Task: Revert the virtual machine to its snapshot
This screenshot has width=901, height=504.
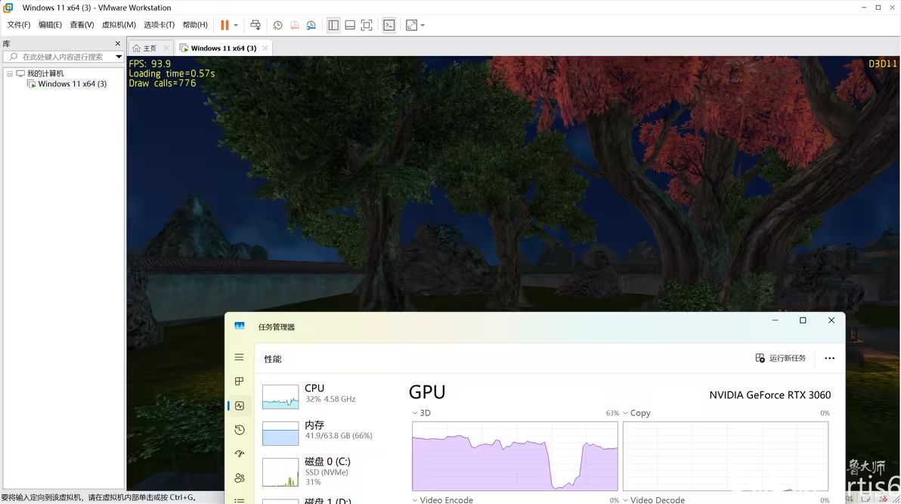Action: tap(294, 25)
